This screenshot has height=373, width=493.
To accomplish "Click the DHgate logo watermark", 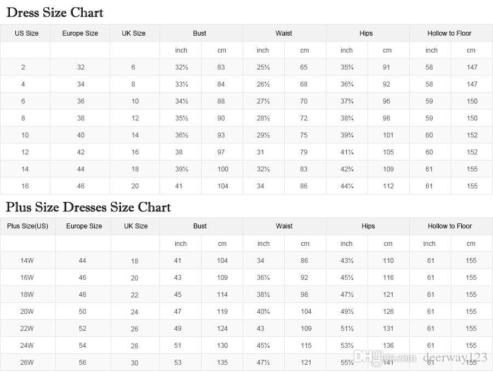I will pos(386,358).
